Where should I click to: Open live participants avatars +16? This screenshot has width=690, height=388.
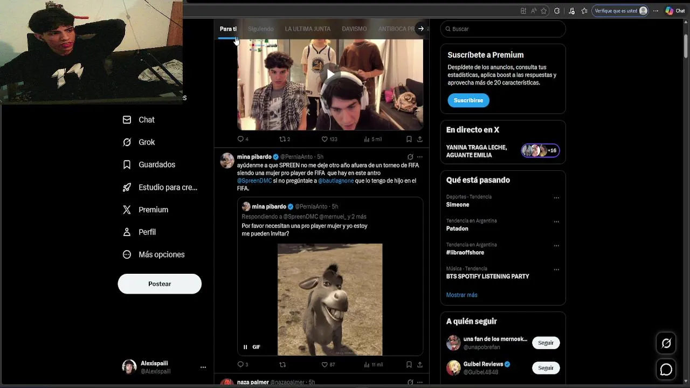pyautogui.click(x=540, y=150)
